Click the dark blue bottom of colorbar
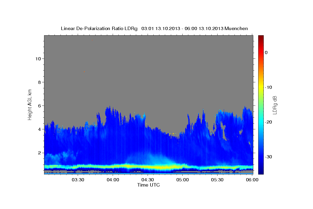This screenshot has height=209, width=313. pos(261,171)
